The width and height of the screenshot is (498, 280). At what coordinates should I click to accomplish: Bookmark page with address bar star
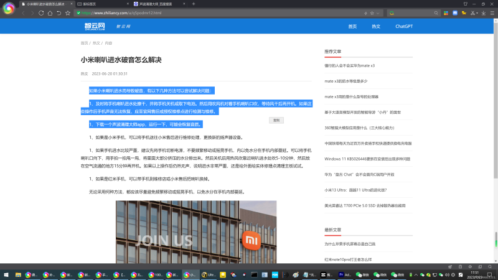(372, 13)
